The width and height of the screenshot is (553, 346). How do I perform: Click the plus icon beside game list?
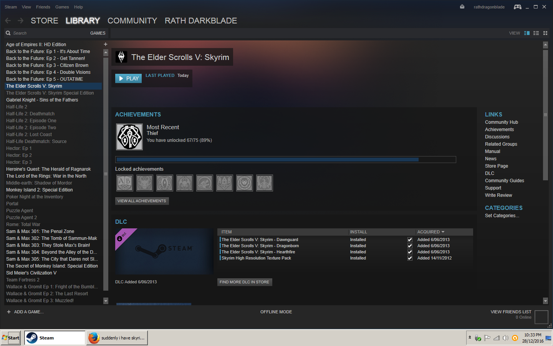[106, 44]
